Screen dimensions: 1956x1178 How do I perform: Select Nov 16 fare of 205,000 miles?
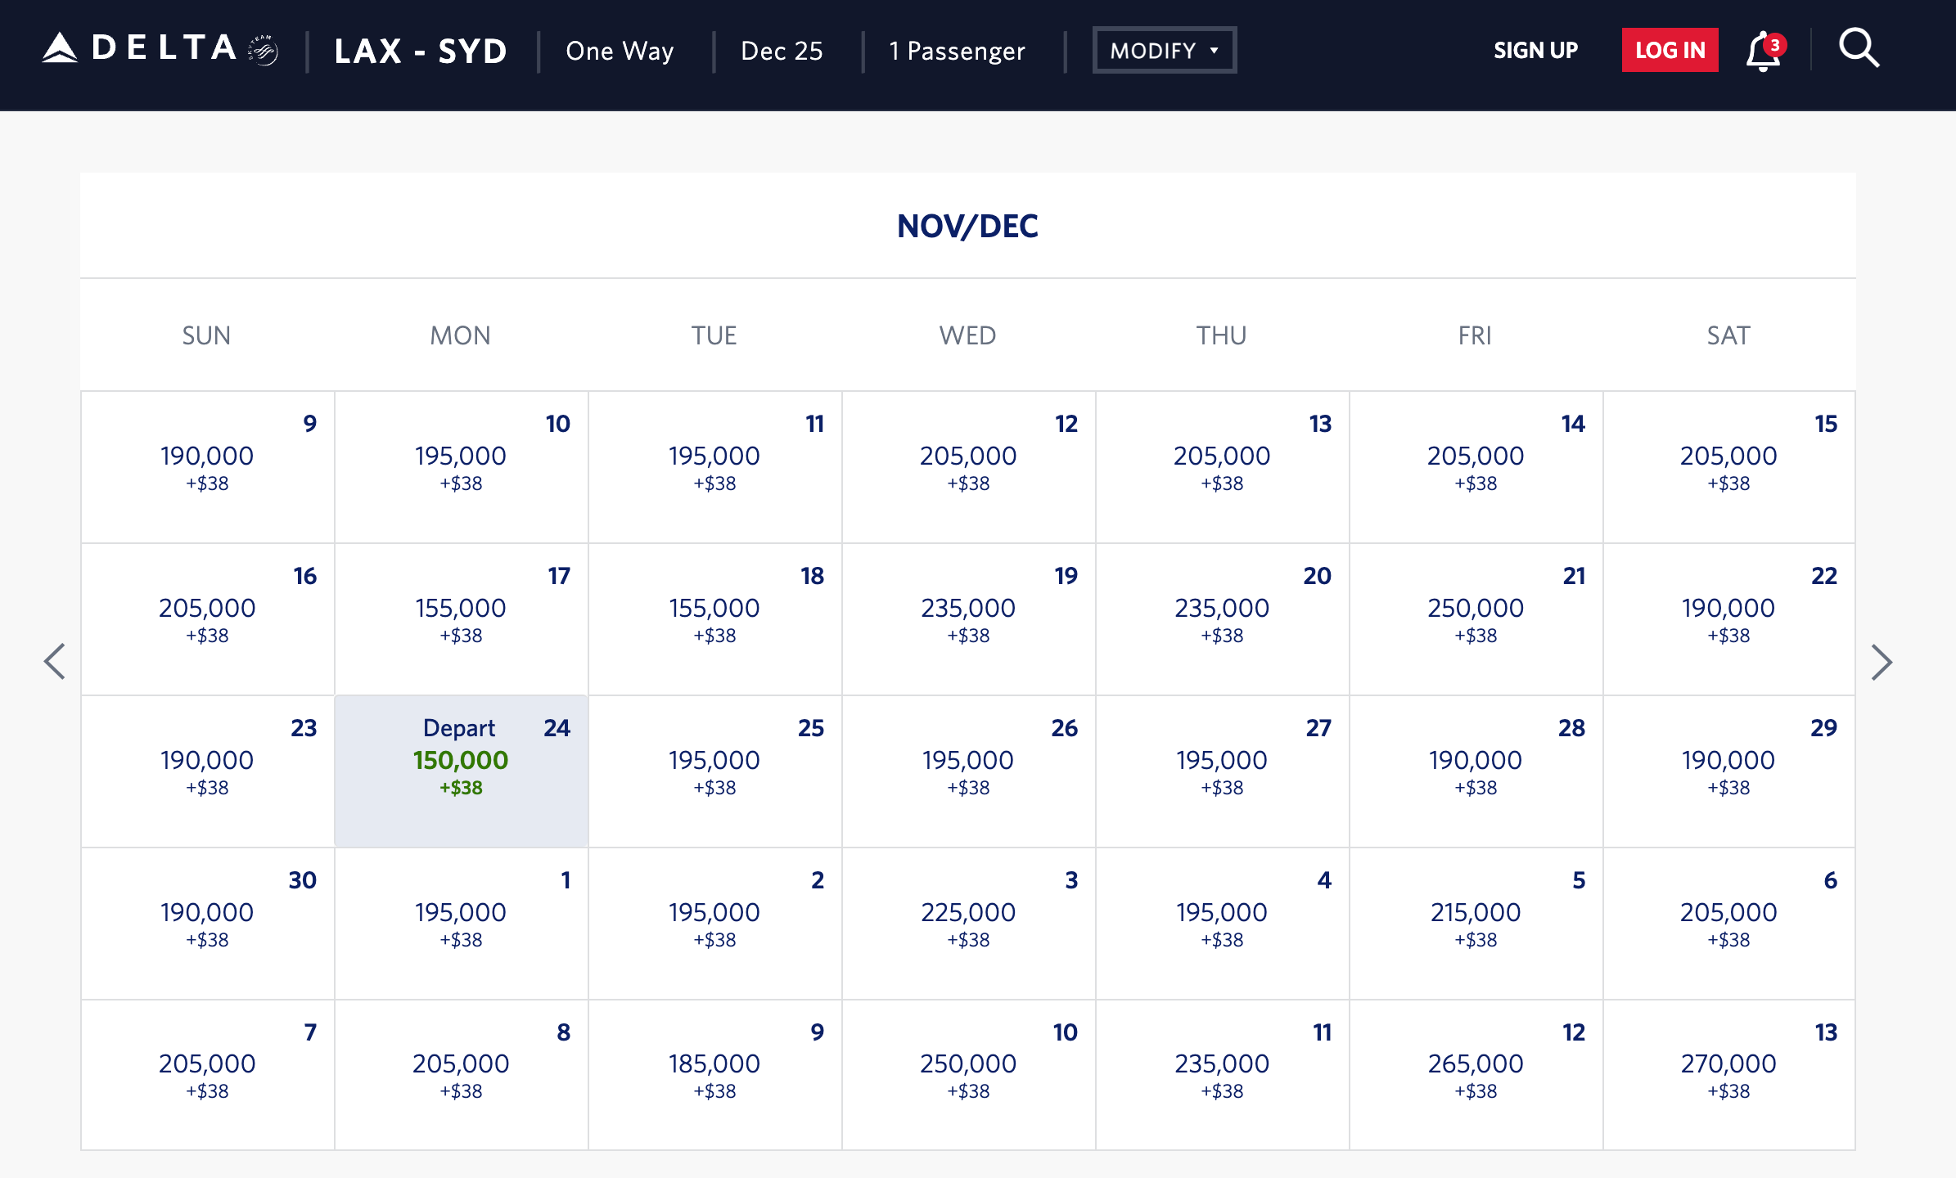pos(208,619)
